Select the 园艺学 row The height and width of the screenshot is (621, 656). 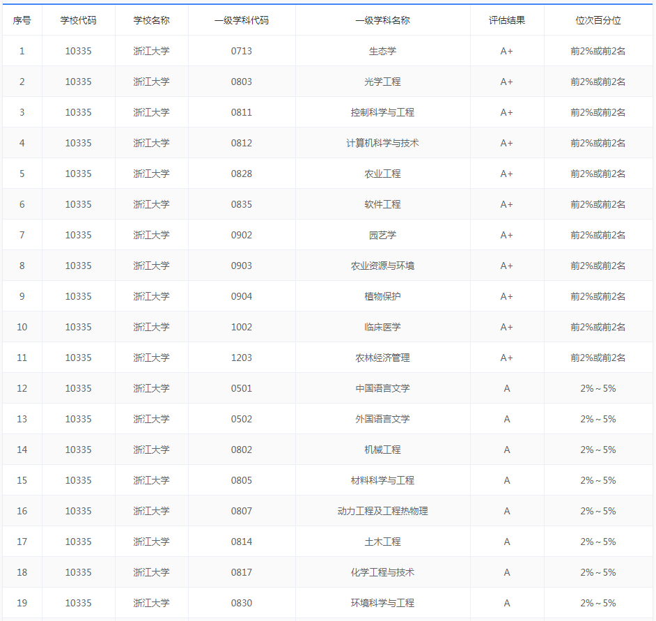click(x=327, y=235)
